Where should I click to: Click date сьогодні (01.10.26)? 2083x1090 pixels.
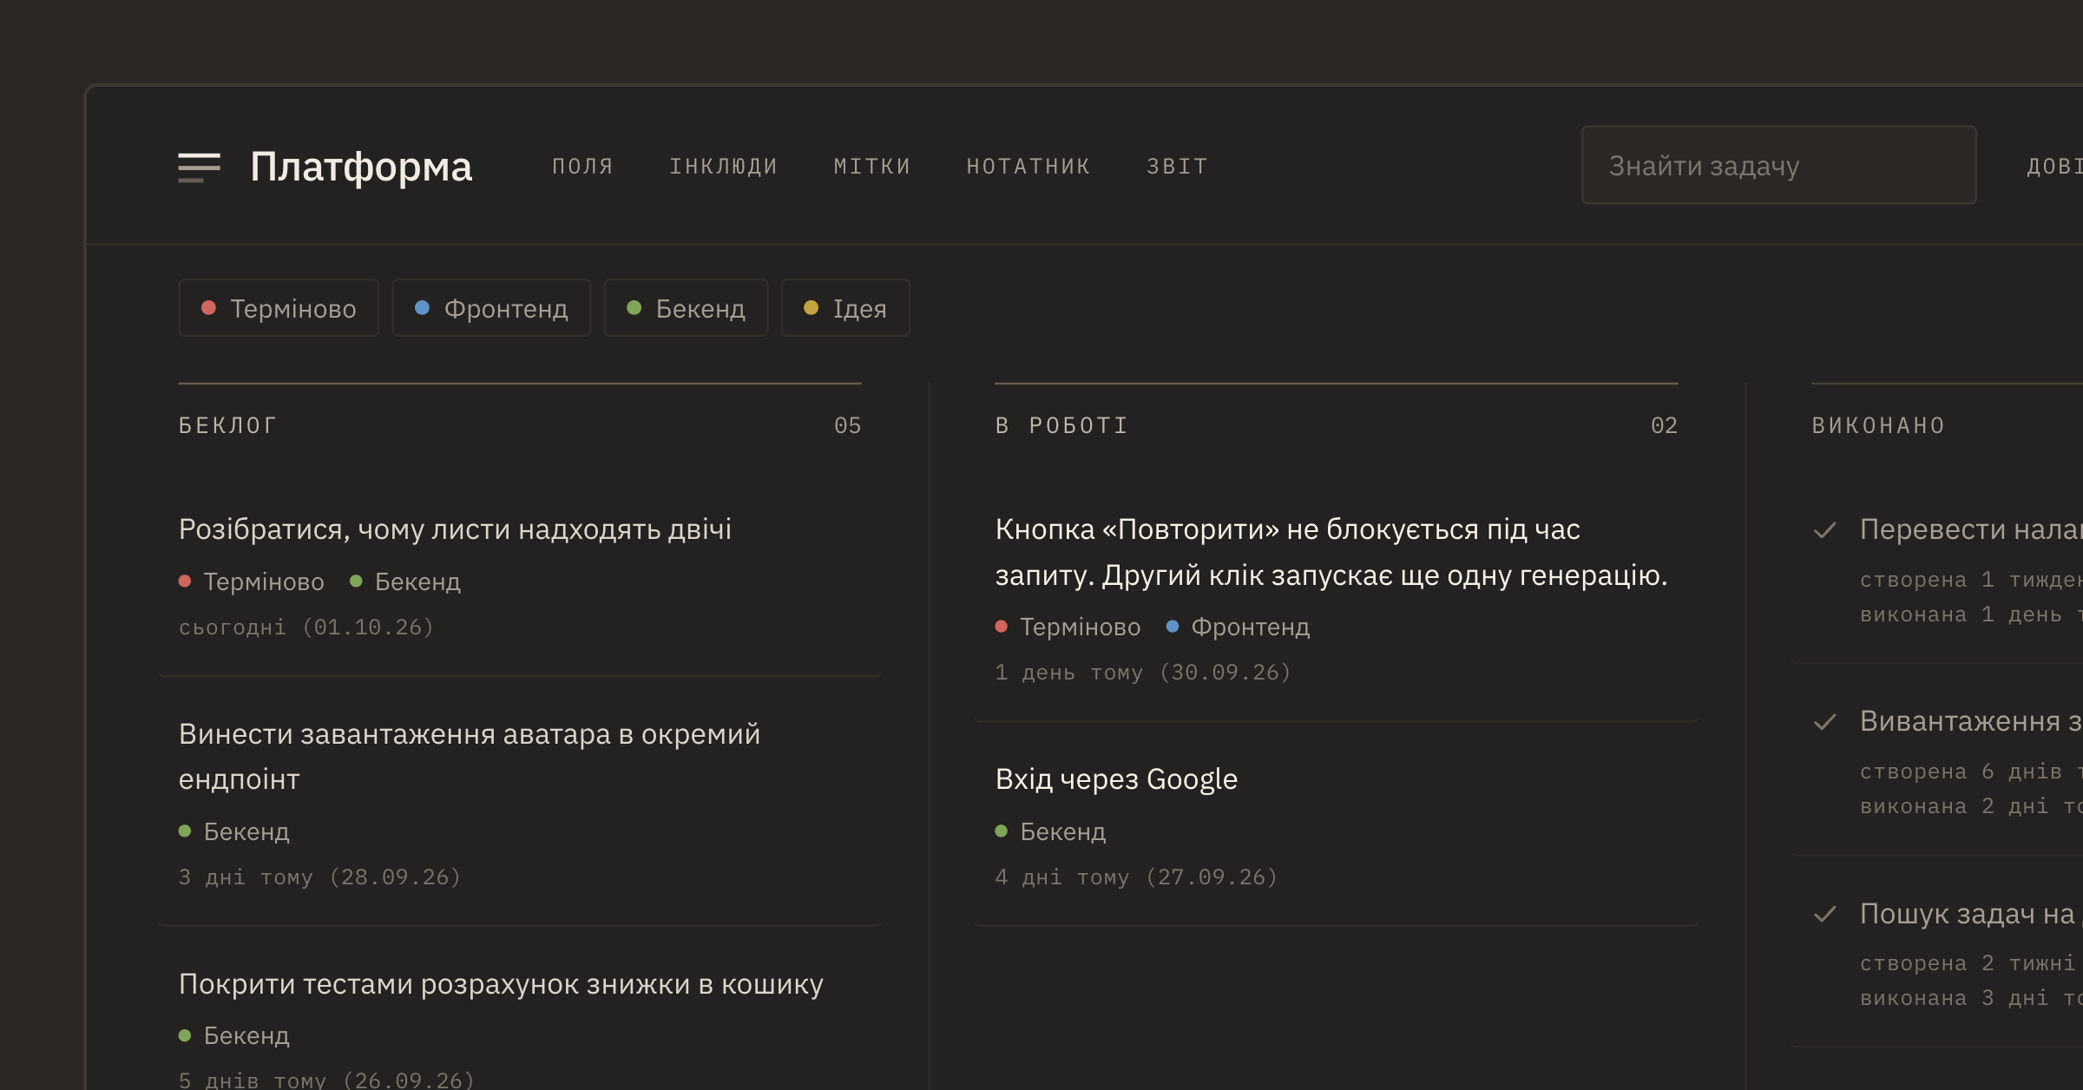point(306,627)
